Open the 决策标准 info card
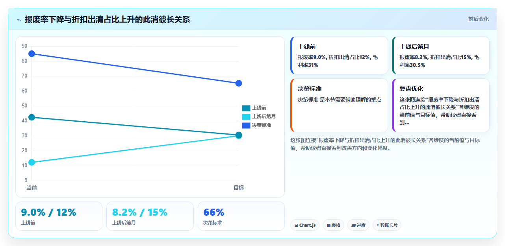 click(339, 105)
